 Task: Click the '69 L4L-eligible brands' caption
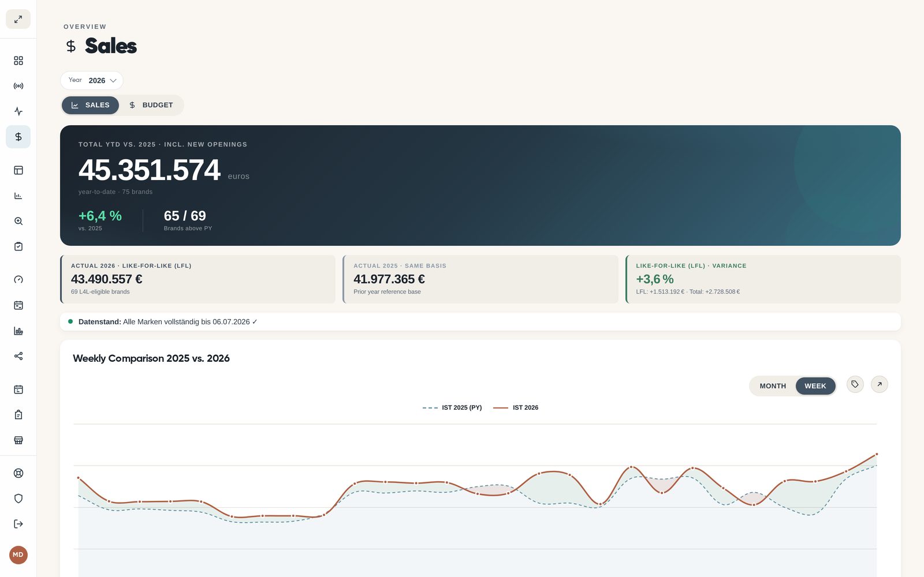pyautogui.click(x=100, y=292)
